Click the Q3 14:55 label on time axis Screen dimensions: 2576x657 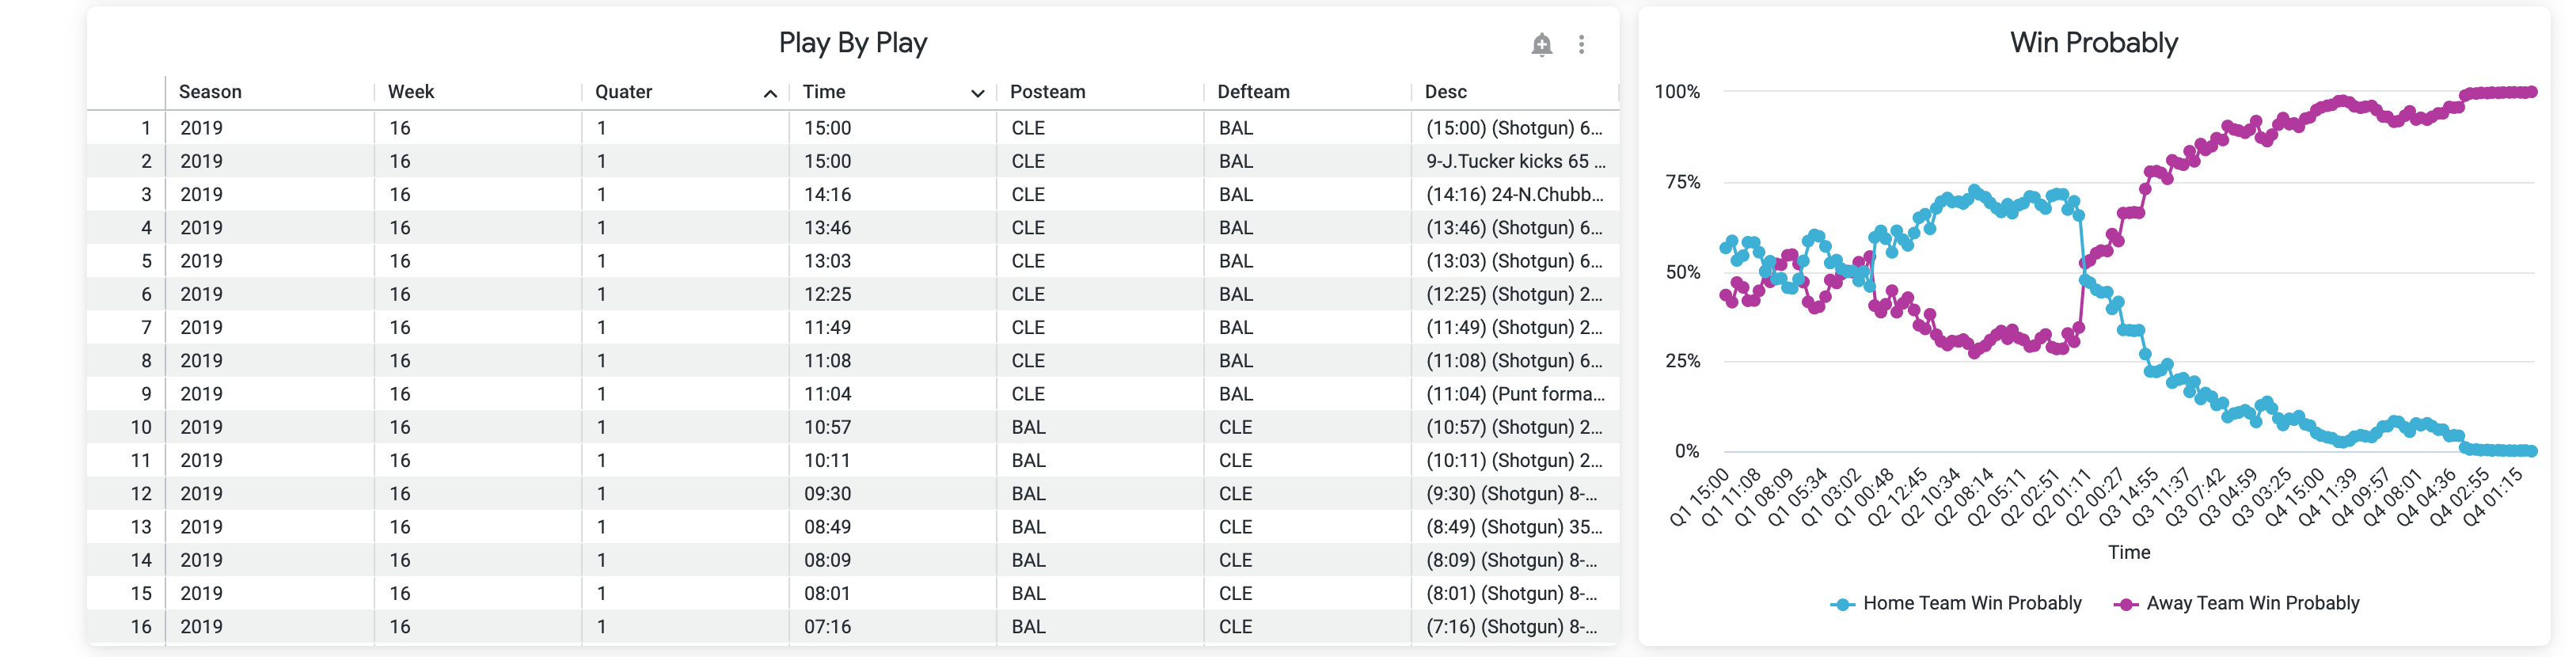pyautogui.click(x=2126, y=497)
